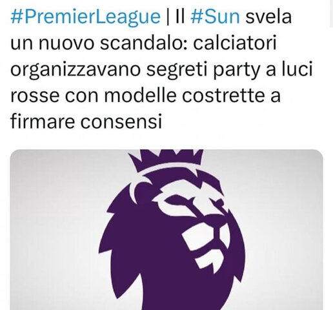This screenshot has height=310, width=333.
Task: Click the word "rosse" in the tweet
Action: pos(35,96)
